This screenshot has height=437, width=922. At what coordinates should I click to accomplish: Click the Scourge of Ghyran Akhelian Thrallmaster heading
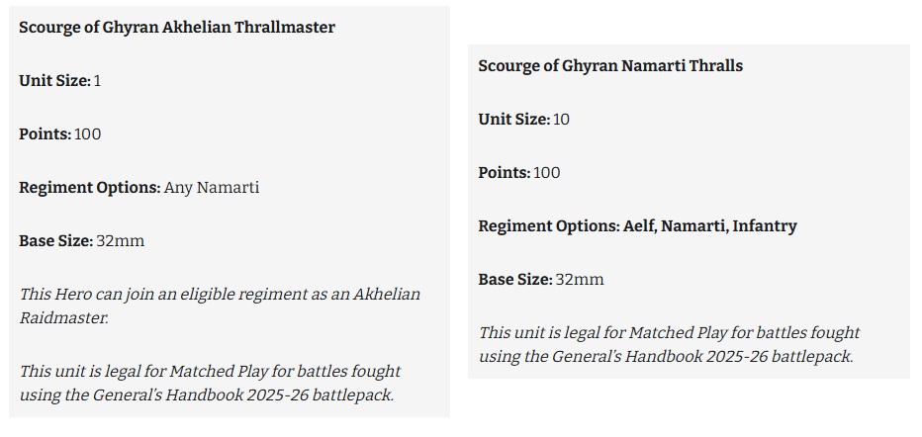point(177,28)
